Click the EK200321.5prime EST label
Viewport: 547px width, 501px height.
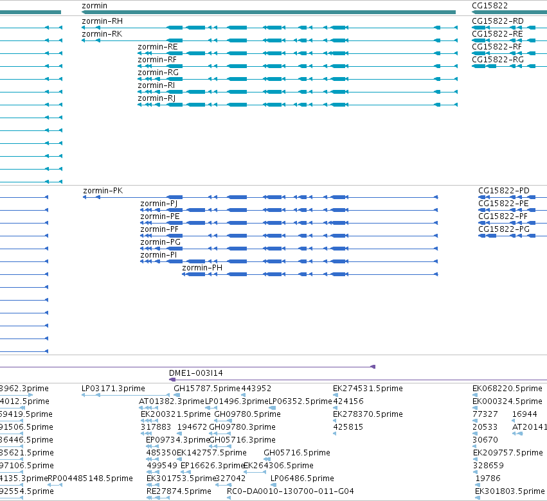176,414
